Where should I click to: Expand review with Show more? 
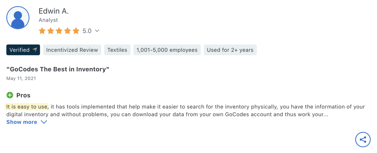pos(22,122)
